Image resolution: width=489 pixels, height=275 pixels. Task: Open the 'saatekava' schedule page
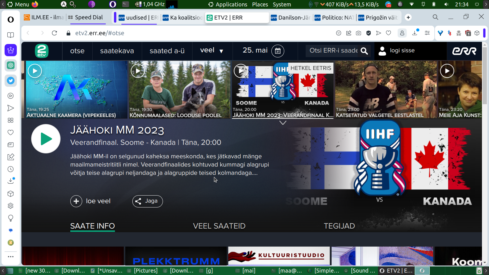coord(117,51)
